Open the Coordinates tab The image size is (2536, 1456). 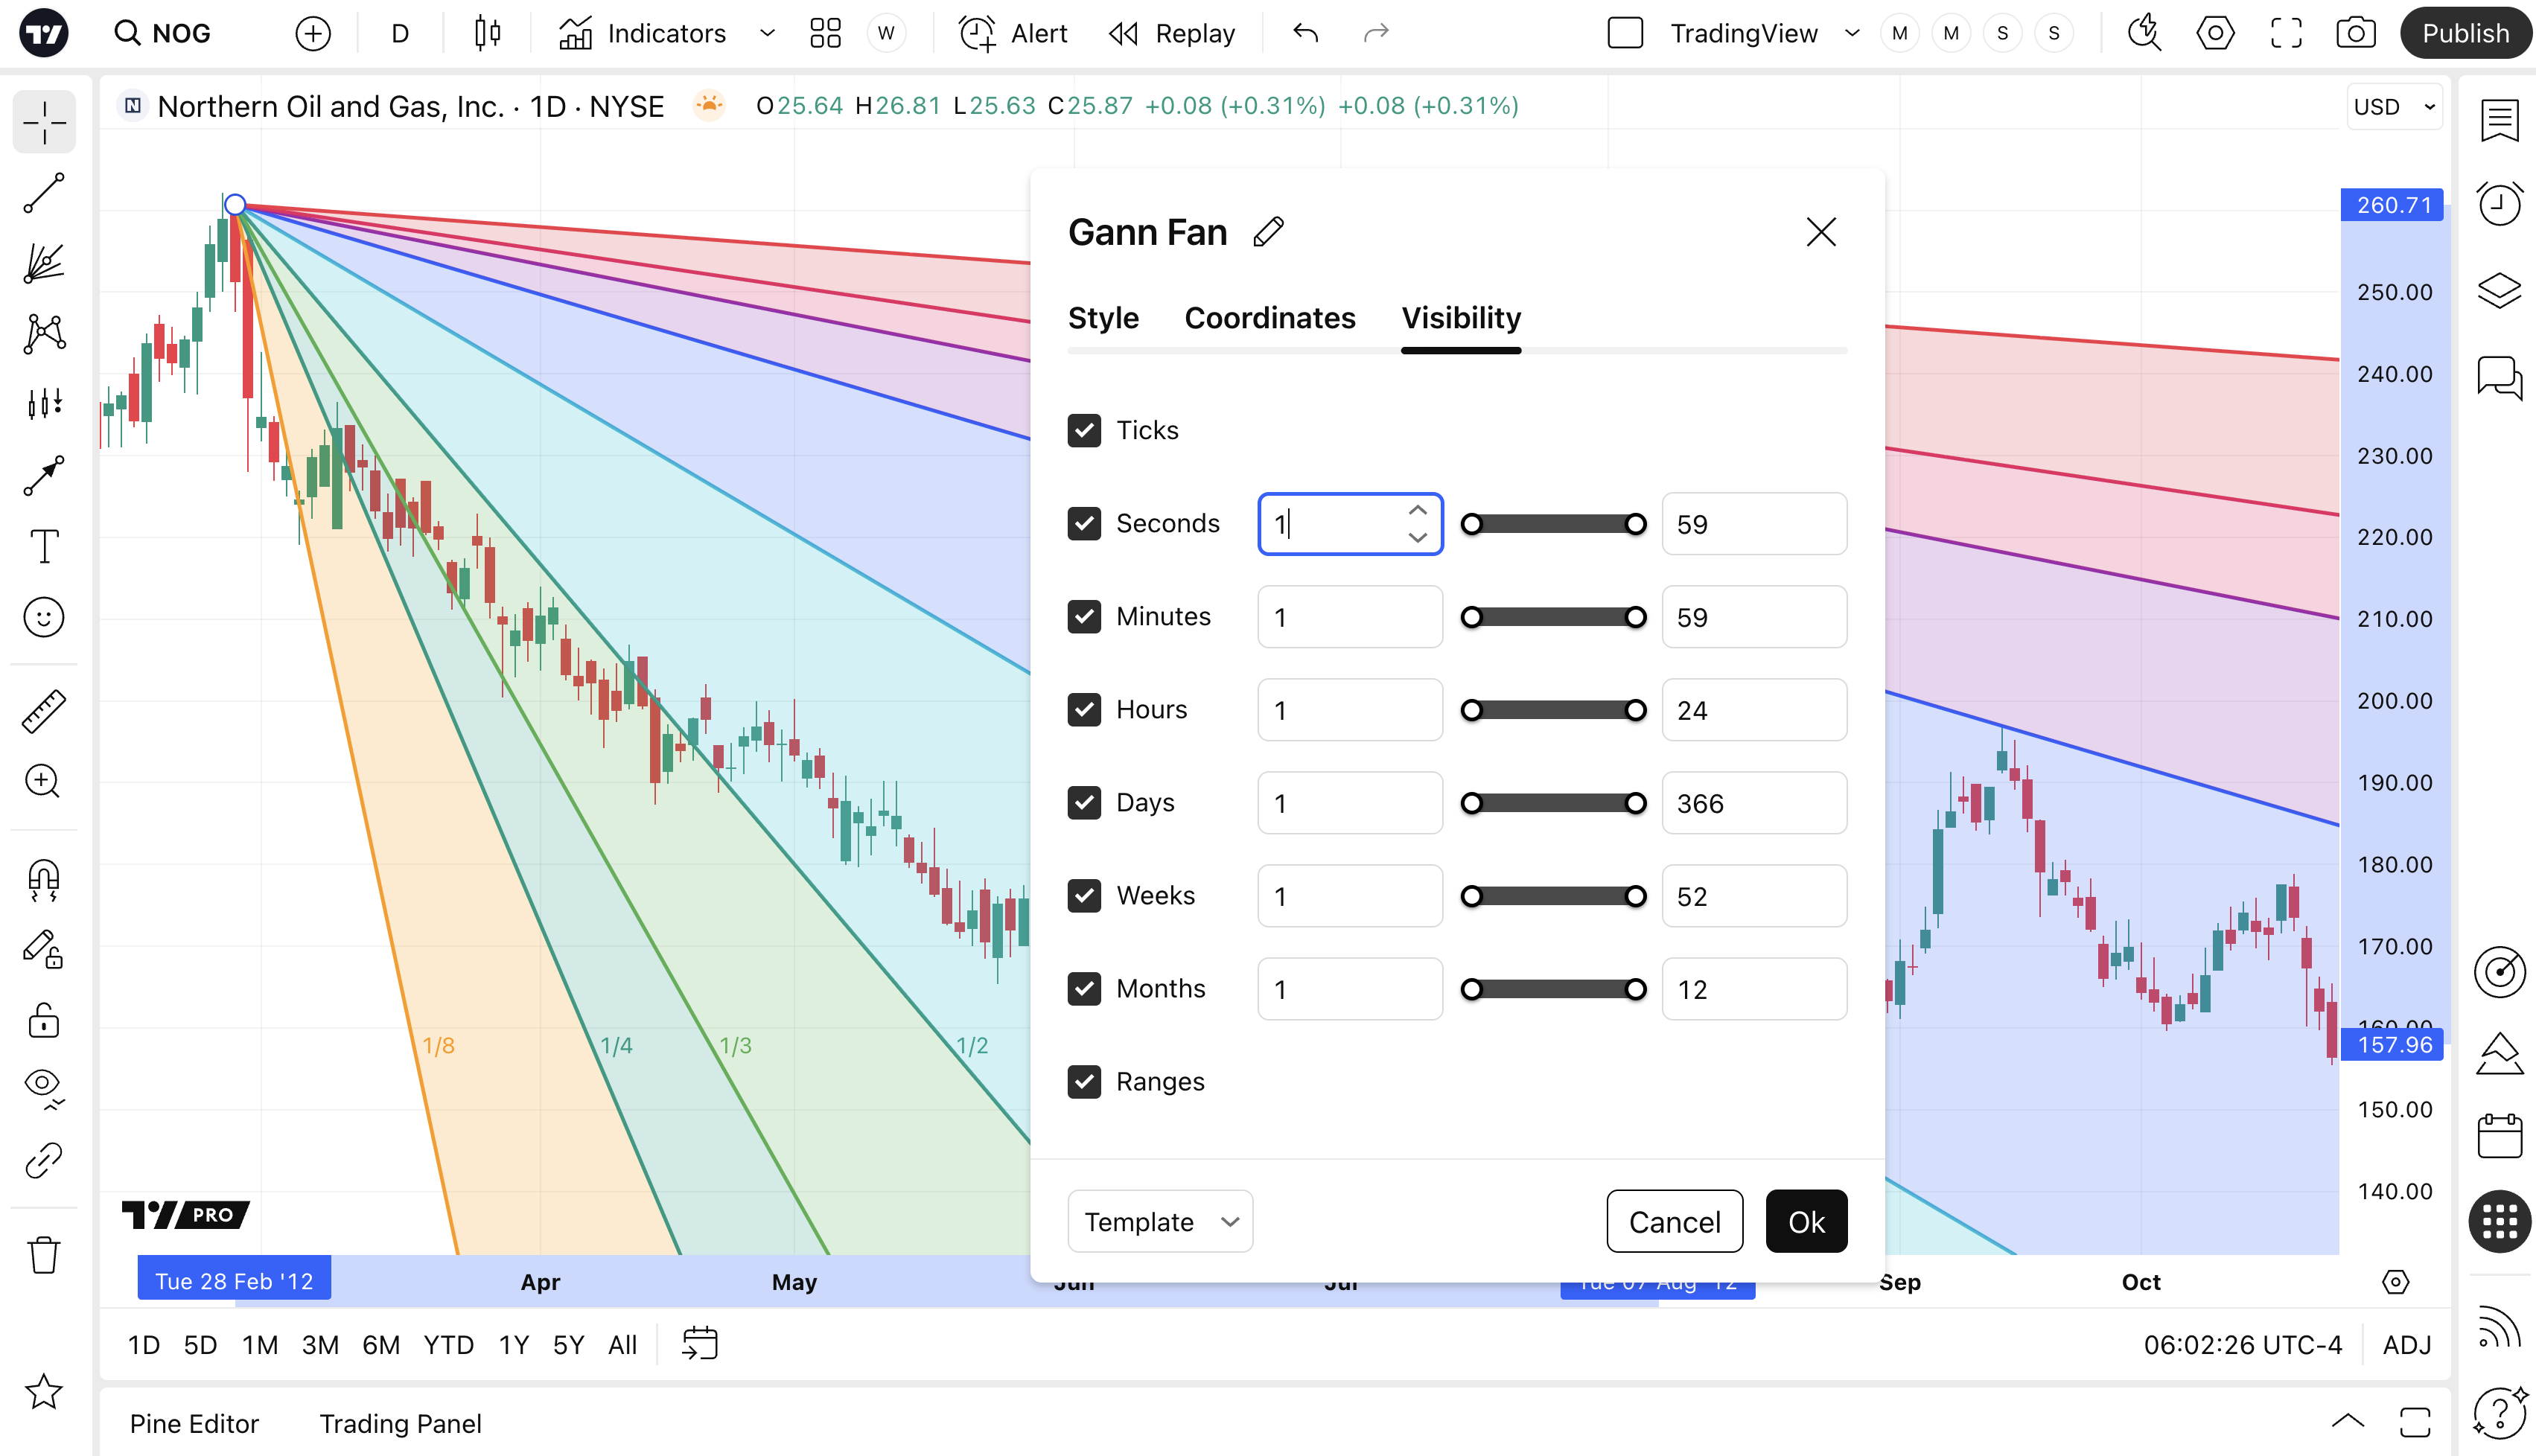tap(1269, 318)
